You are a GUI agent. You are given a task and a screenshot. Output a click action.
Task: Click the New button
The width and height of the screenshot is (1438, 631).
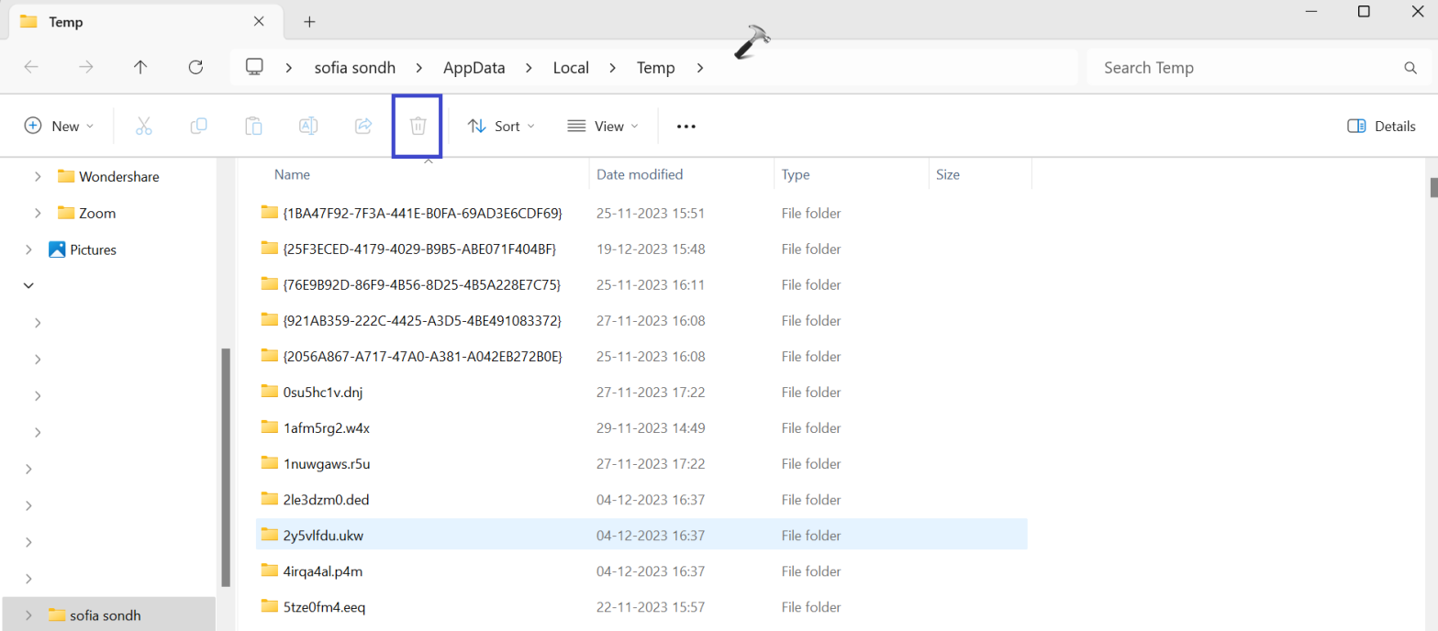click(x=58, y=126)
